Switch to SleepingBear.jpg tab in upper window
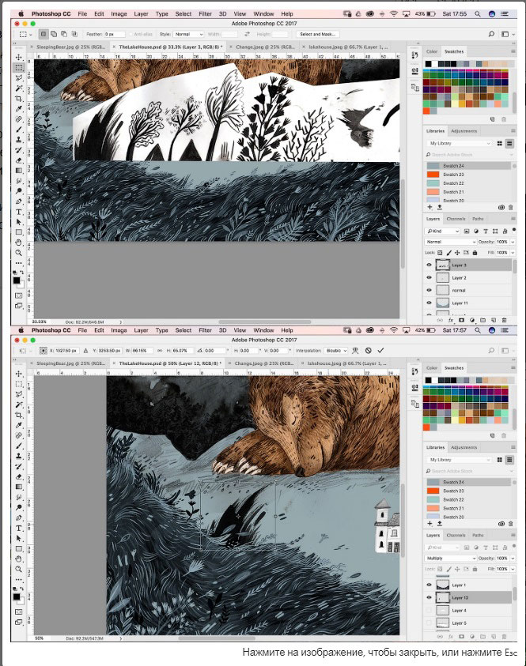This screenshot has width=526, height=666. click(x=67, y=47)
